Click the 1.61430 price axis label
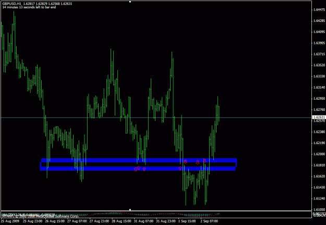326x225 pixels. pyautogui.click(x=319, y=187)
